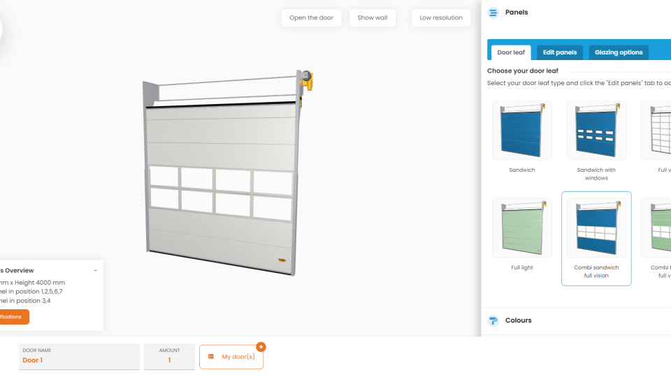The width and height of the screenshot is (671, 377).
Task: Click the Open the door button
Action: tap(311, 18)
